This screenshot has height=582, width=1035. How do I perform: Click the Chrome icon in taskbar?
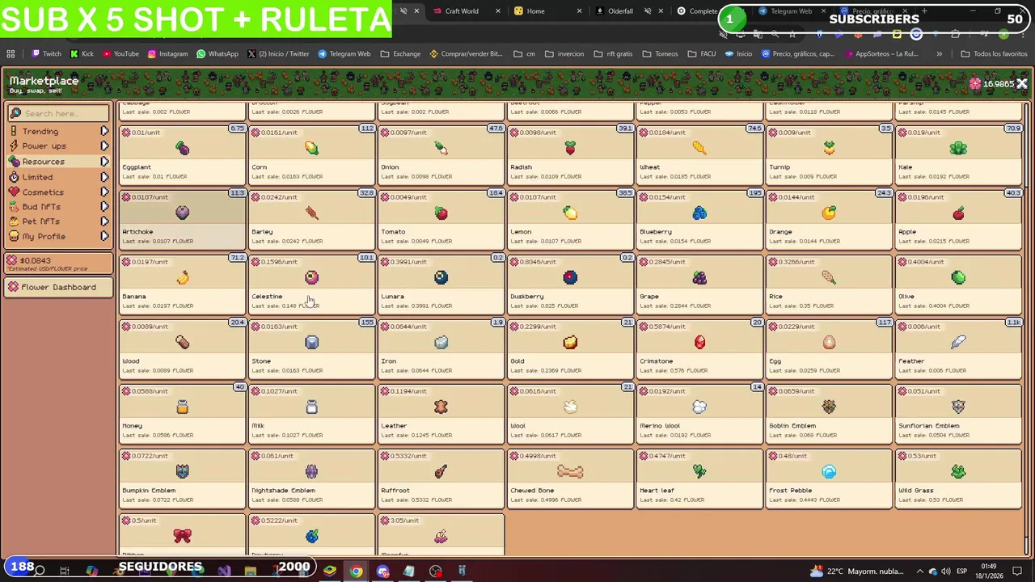[356, 571]
